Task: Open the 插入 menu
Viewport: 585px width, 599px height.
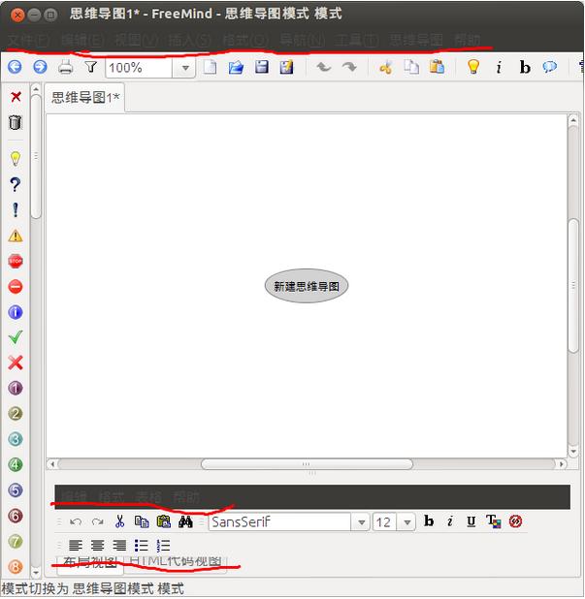Action: pos(188,40)
